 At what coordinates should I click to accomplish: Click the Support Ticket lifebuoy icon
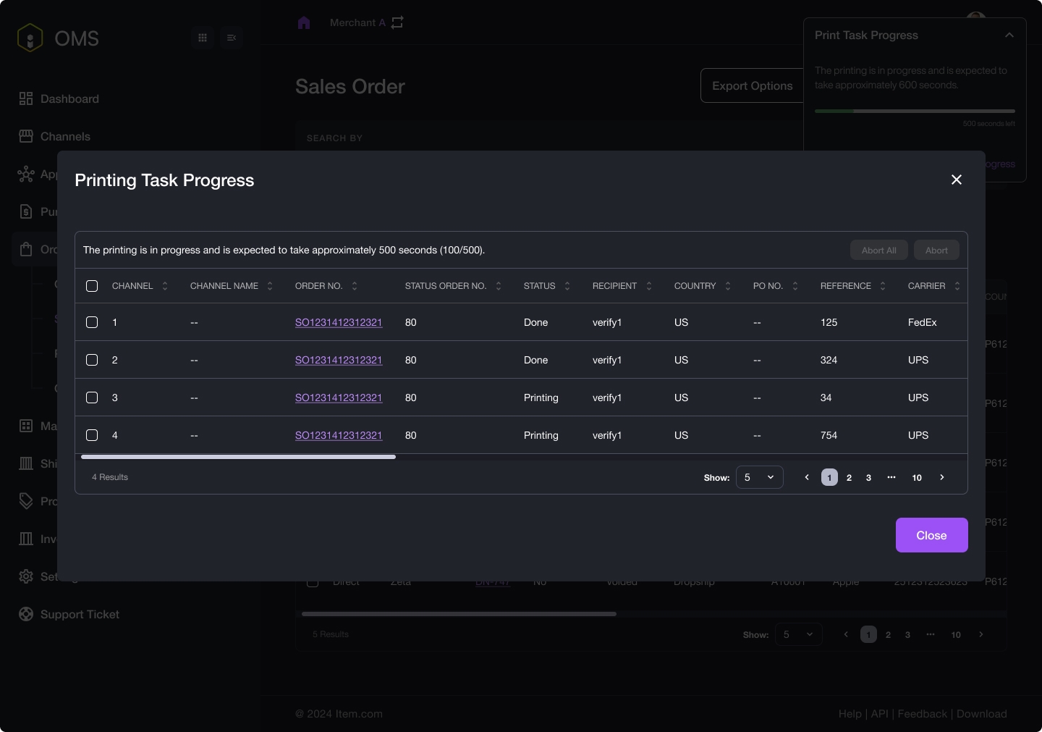(x=26, y=614)
